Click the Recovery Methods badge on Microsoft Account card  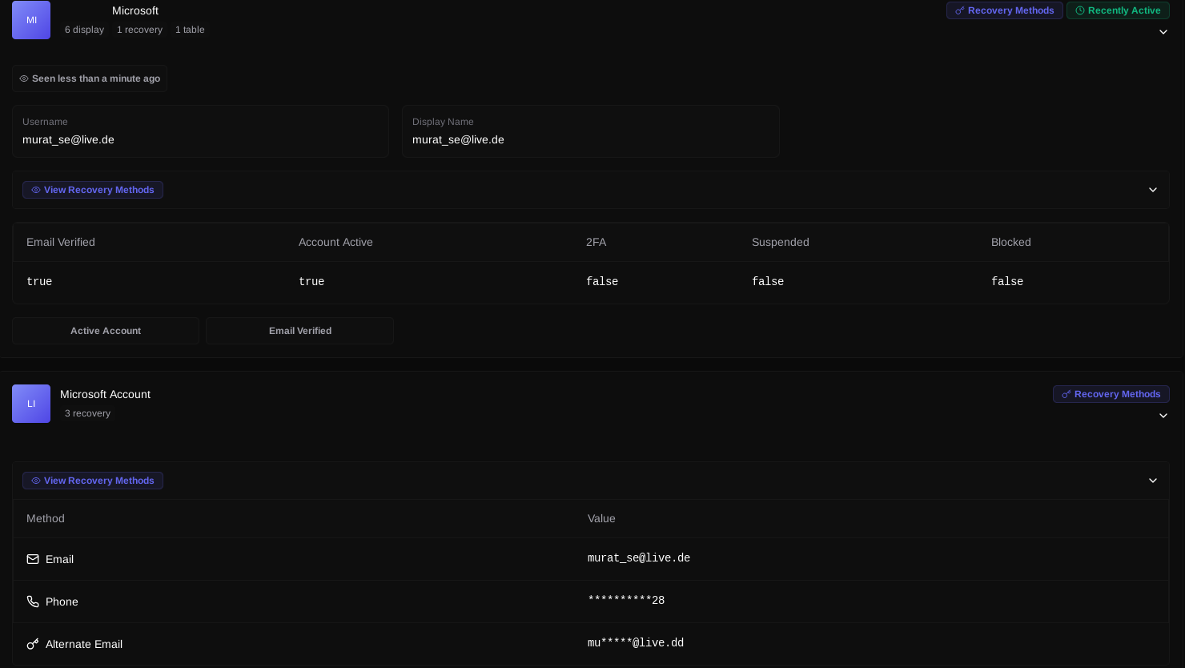point(1111,394)
